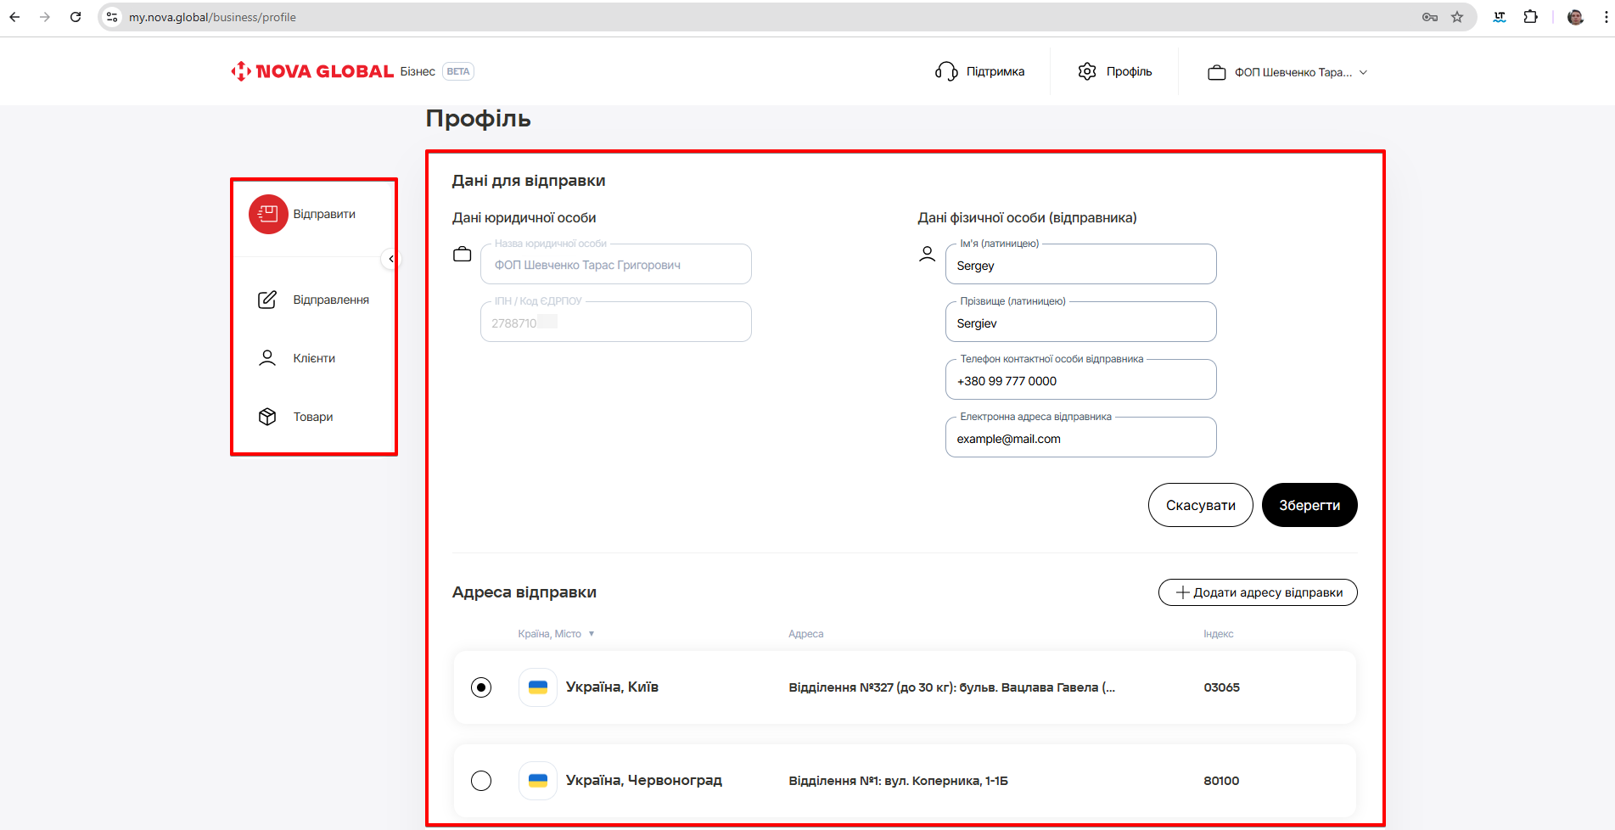Viewport: 1615px width, 830px height.
Task: Open the browser extensions puzzle icon
Action: (x=1530, y=17)
